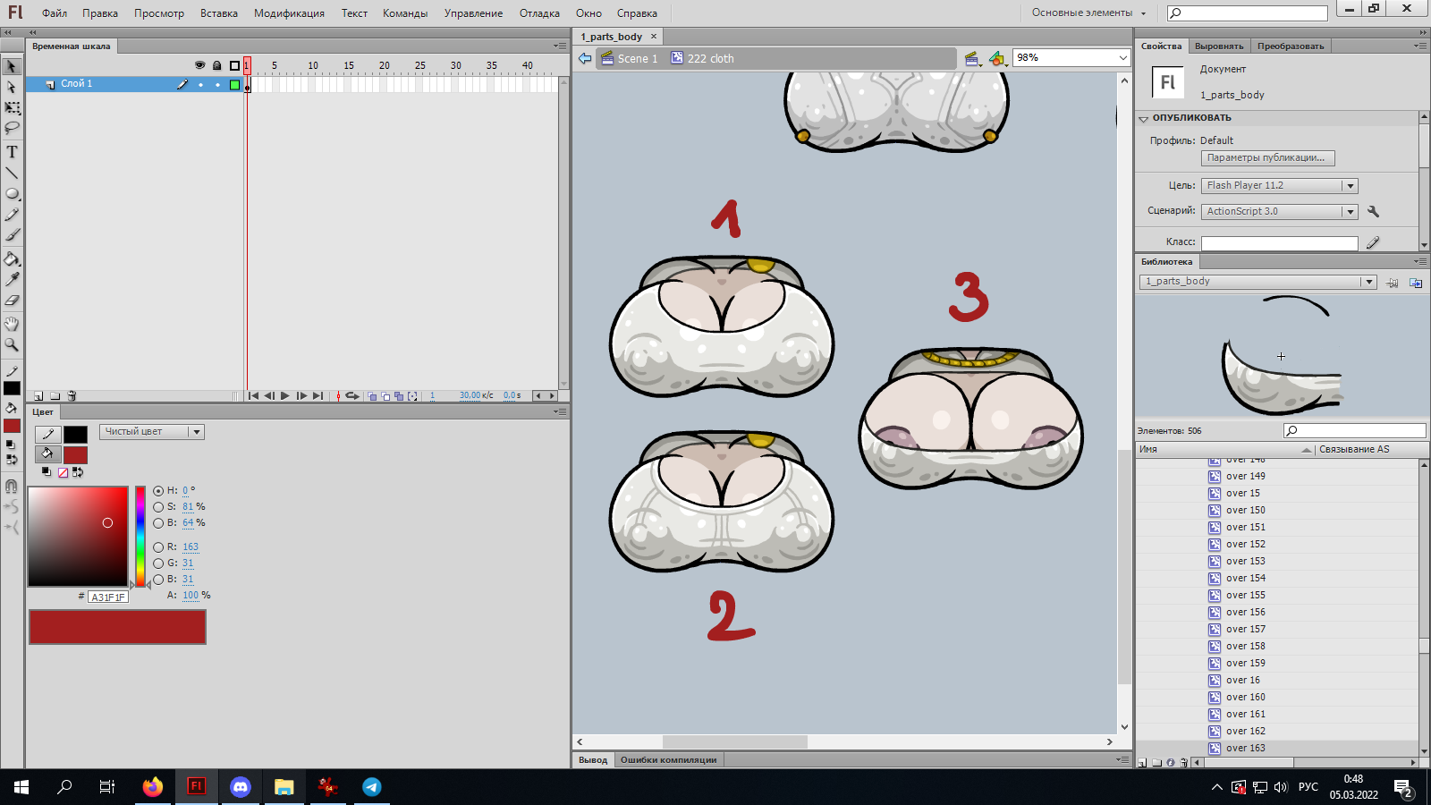Viewport: 1431px width, 805px height.
Task: Click the Edit Symbols icon above stage
Action: point(997,59)
